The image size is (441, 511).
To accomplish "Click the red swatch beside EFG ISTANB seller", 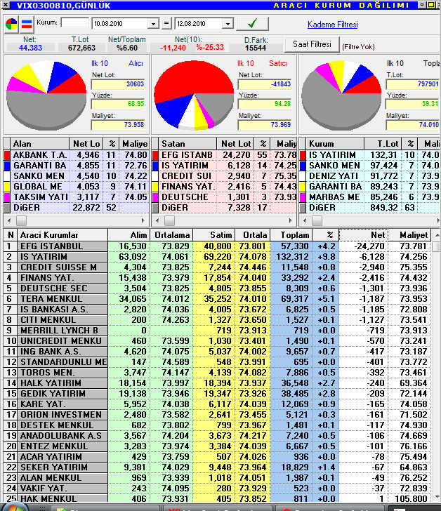I will [x=155, y=155].
